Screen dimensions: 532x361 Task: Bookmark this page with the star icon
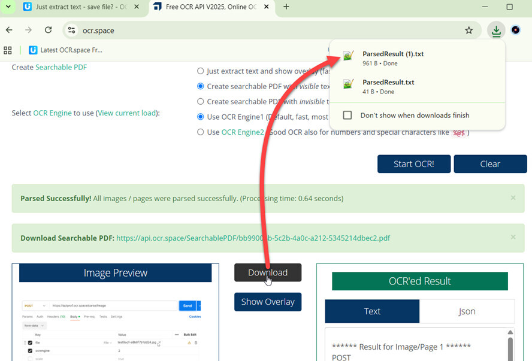(468, 31)
